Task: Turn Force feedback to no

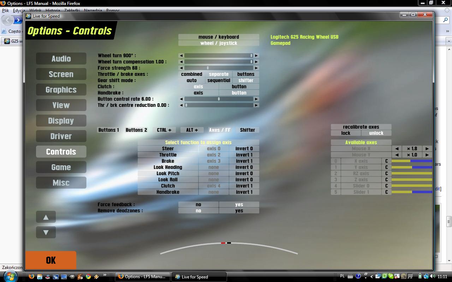Action: pyautogui.click(x=198, y=204)
